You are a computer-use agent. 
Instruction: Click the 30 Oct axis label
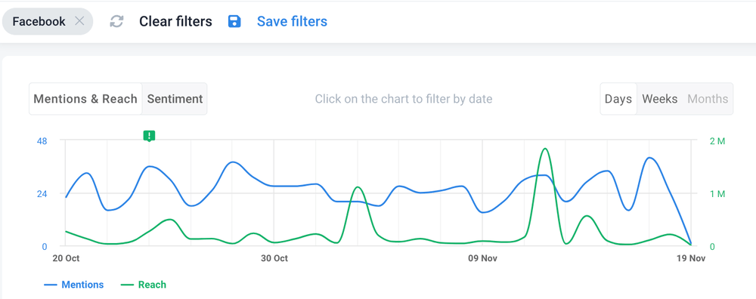pyautogui.click(x=274, y=258)
